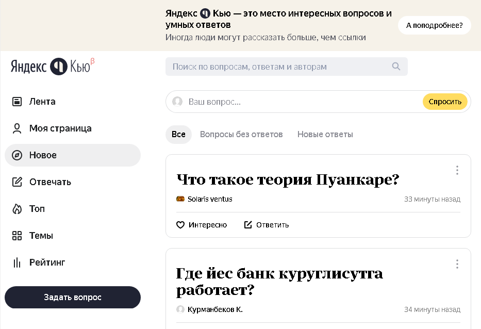Open Моя страница via its profile icon
Screen dimensions: 481x329
click(x=16, y=128)
